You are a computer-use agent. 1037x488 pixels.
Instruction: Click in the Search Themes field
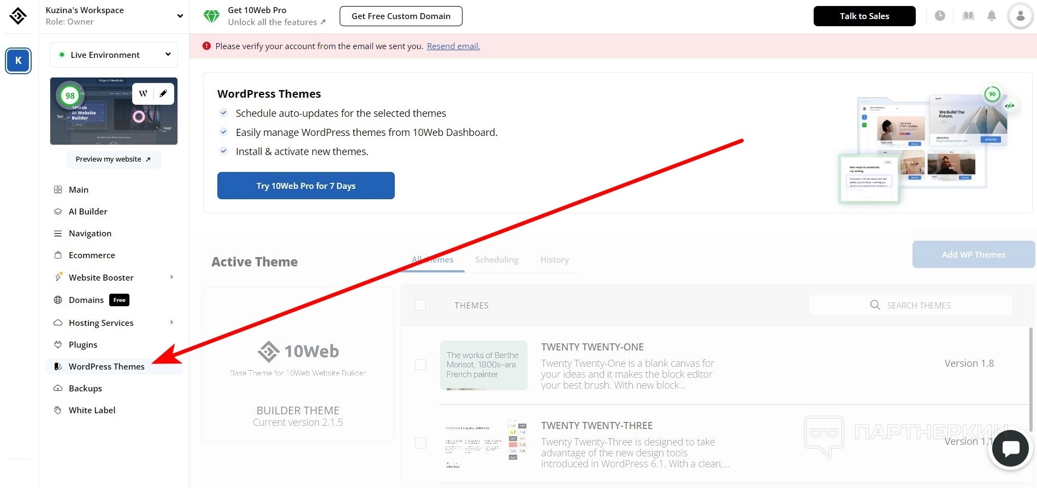click(x=910, y=305)
